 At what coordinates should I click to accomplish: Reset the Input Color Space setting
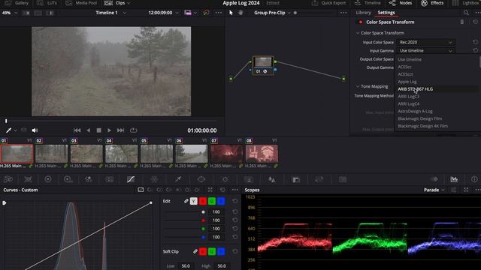pyautogui.click(x=475, y=42)
